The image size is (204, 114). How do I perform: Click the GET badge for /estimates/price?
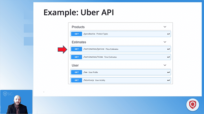[77, 49]
